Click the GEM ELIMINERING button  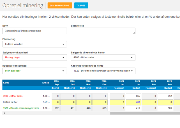[x=60, y=5]
